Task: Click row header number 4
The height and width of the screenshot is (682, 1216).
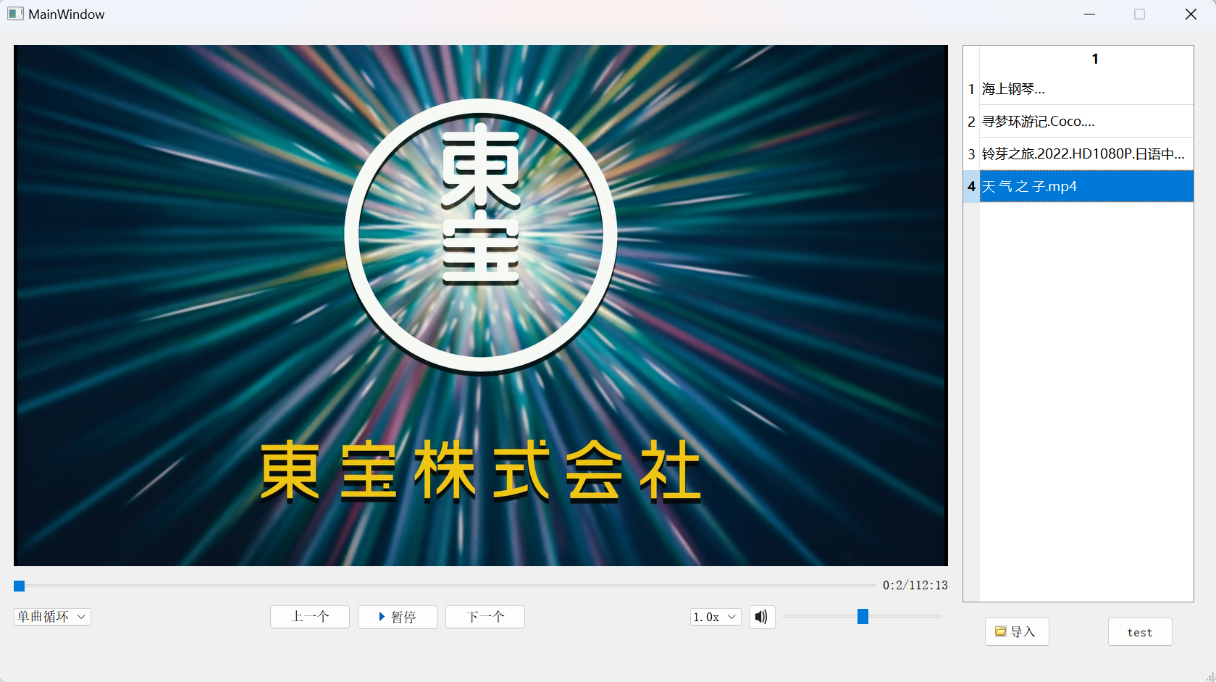Action: pos(971,187)
